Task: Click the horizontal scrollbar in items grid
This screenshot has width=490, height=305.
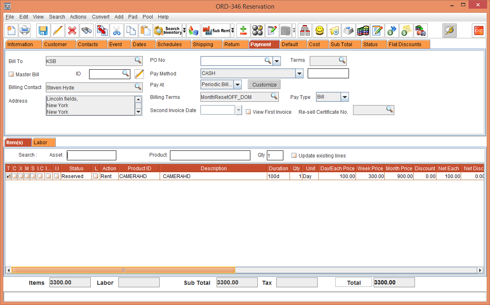Action: 124,270
